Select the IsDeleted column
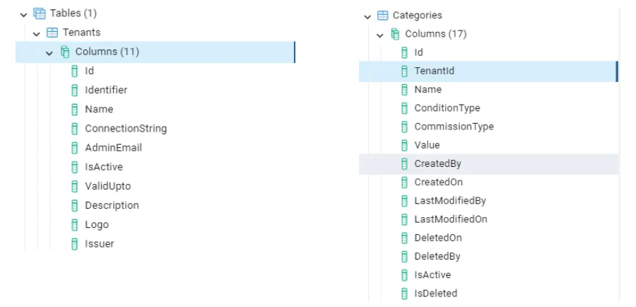Screen dimensions: 636x307 [435, 293]
